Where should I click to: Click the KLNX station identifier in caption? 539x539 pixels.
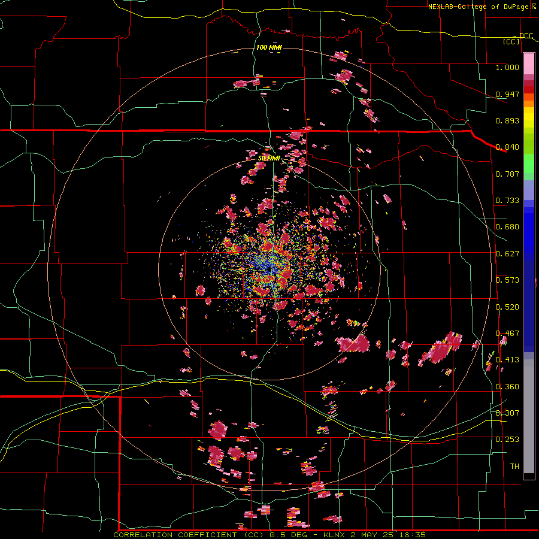coord(335,535)
